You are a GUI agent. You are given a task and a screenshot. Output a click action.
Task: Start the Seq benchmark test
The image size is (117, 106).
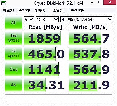(14, 69)
